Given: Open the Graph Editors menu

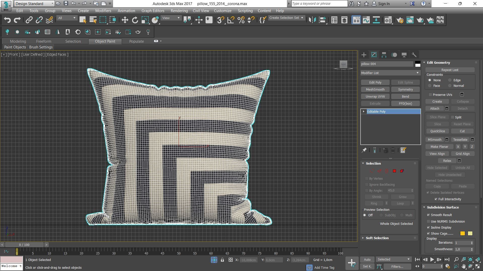Looking at the screenshot, I should point(153,11).
